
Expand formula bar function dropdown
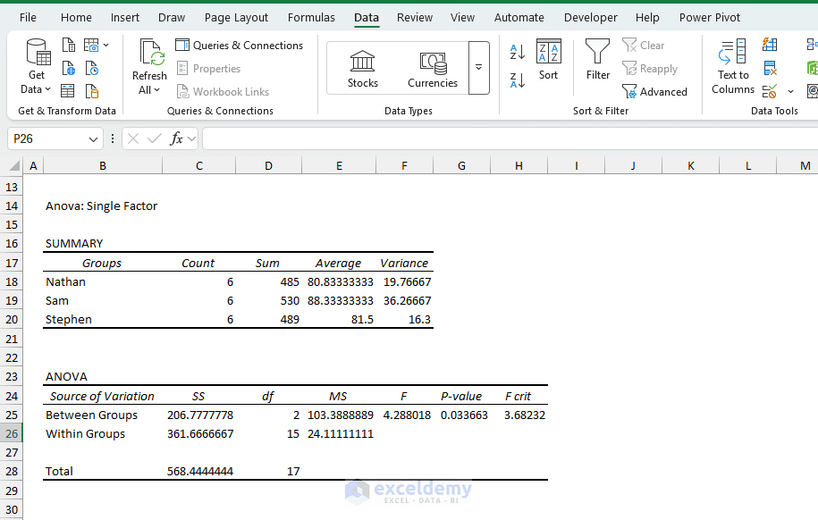point(191,138)
